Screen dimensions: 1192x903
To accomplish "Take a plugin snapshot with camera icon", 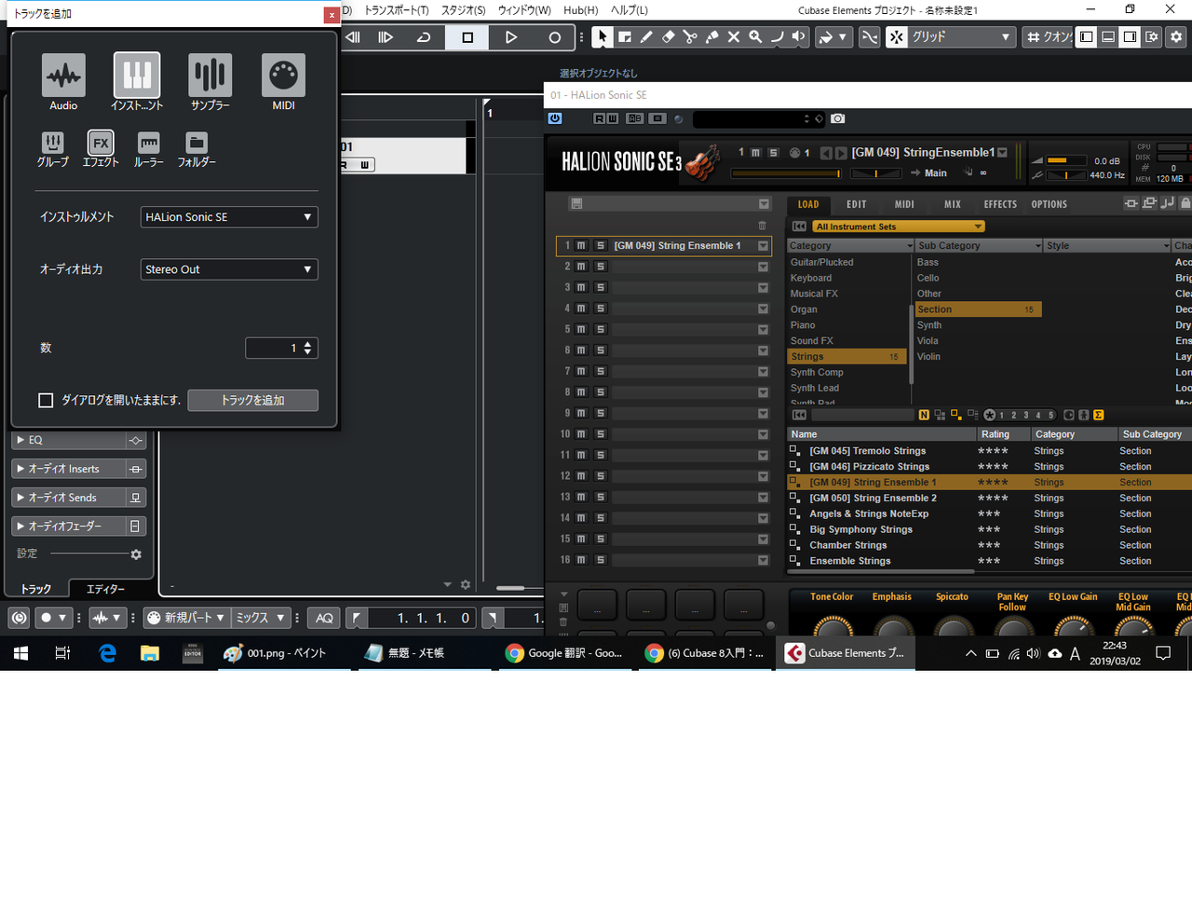I will click(x=838, y=118).
